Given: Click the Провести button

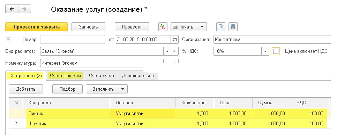Looking at the screenshot, I should [132, 27].
